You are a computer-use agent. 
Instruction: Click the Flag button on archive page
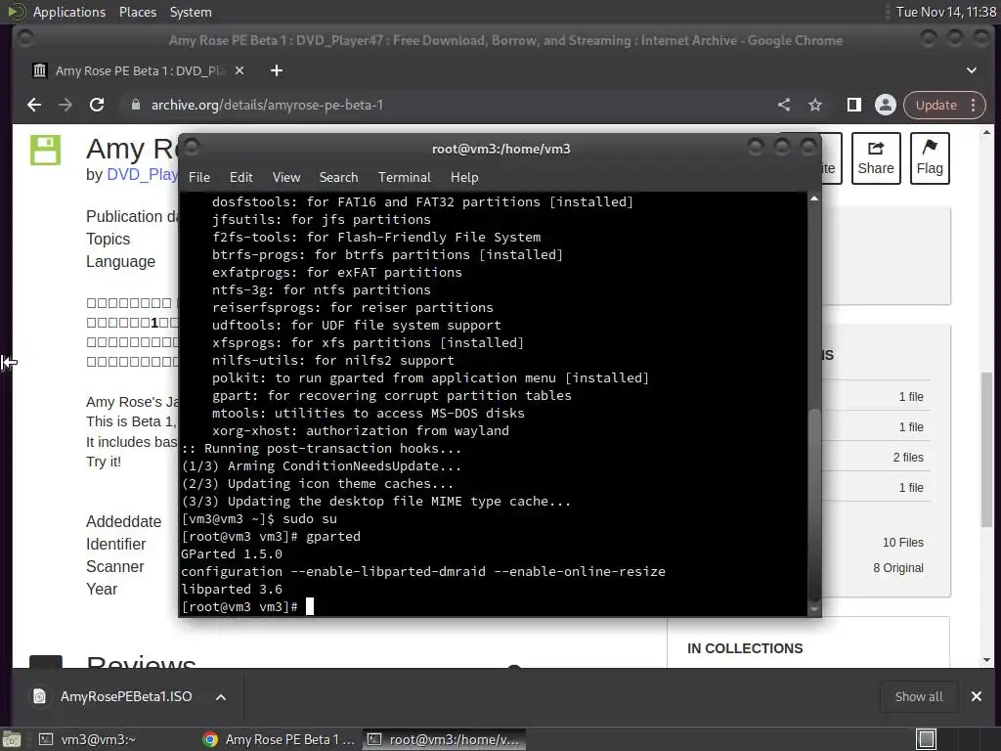point(930,158)
